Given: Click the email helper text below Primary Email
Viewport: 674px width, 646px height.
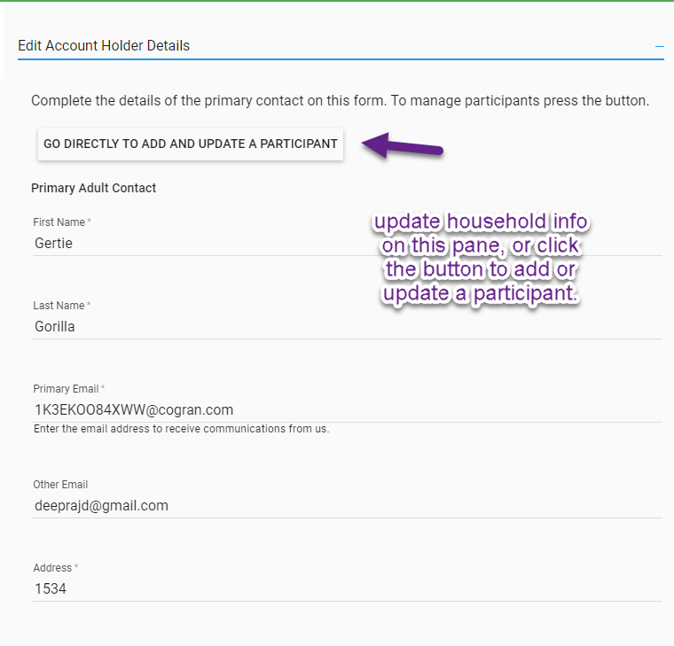Looking at the screenshot, I should click(181, 429).
